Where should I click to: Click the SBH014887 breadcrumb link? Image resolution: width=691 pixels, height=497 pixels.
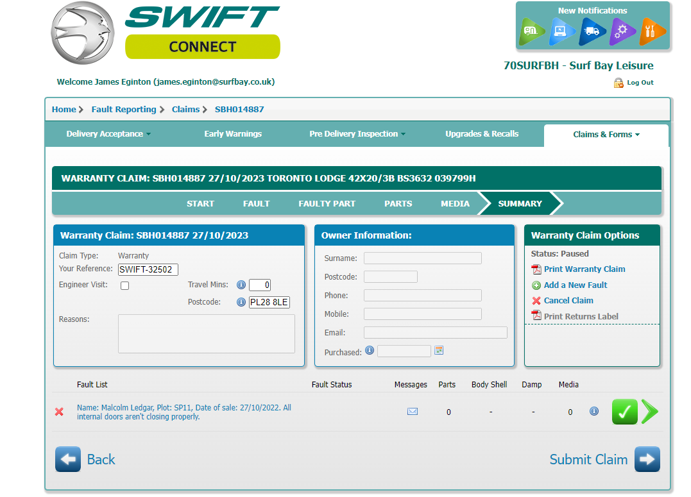tap(239, 109)
